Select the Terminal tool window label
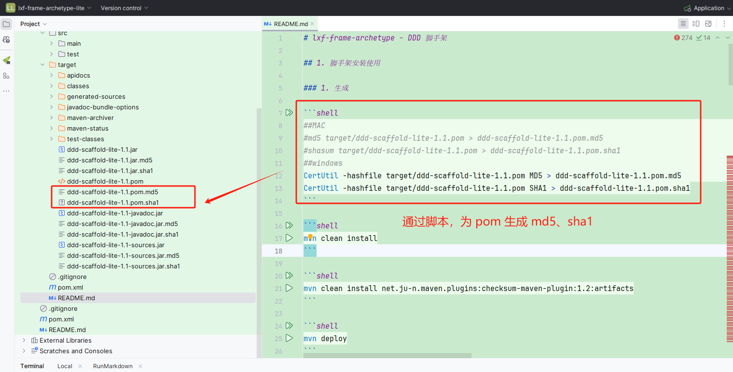 click(32, 366)
